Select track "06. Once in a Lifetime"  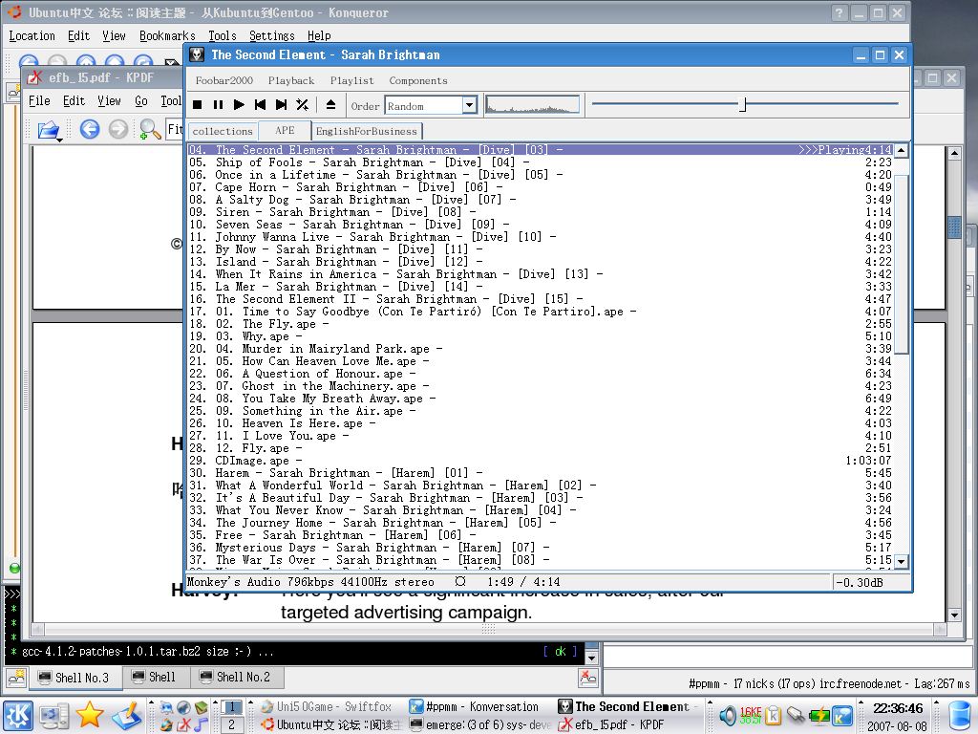541,175
